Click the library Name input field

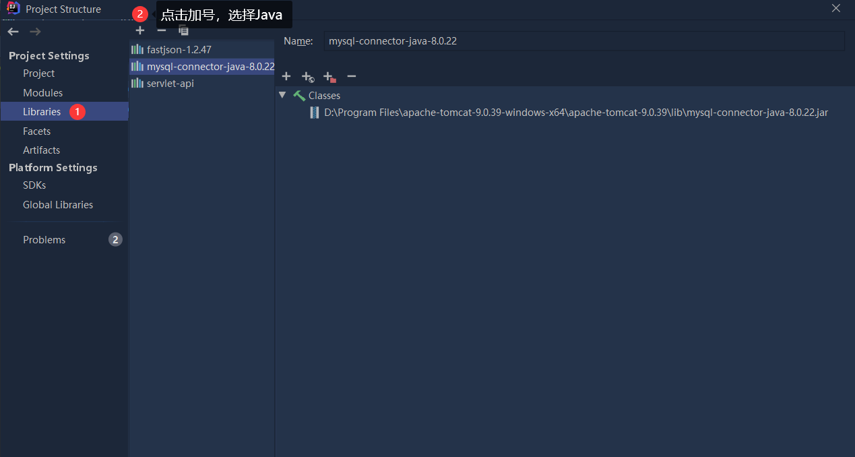pyautogui.click(x=584, y=41)
